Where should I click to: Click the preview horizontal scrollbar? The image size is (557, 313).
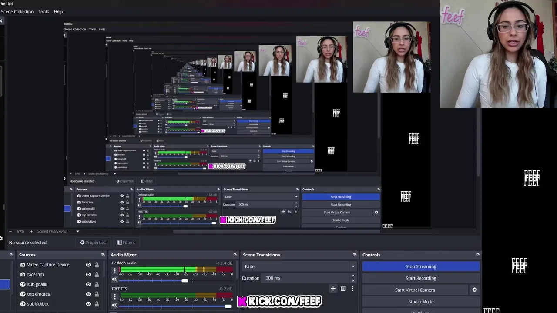(276, 231)
